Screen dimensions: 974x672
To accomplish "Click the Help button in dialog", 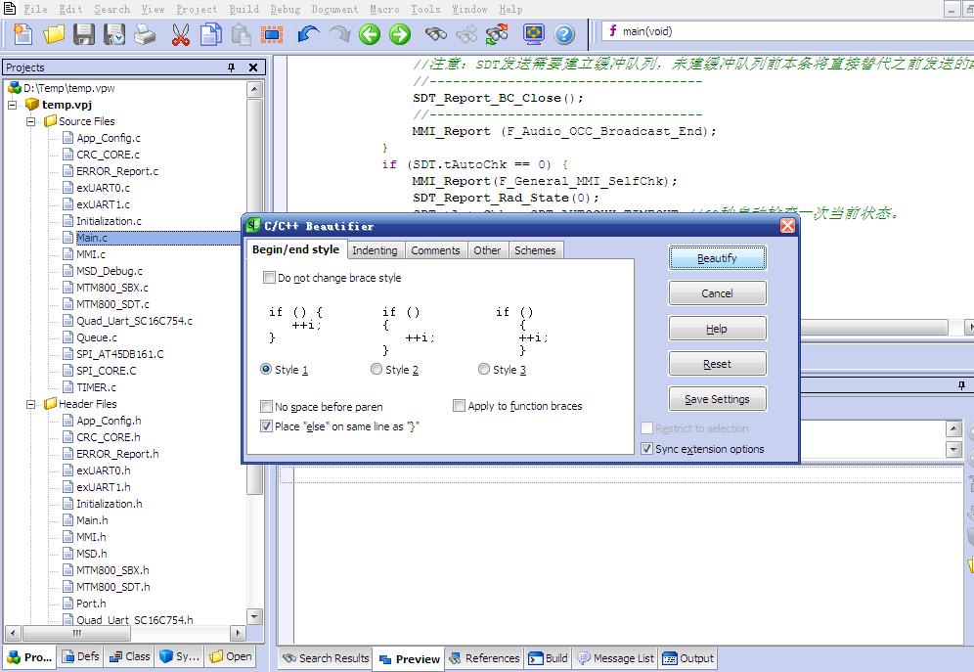I will click(718, 329).
